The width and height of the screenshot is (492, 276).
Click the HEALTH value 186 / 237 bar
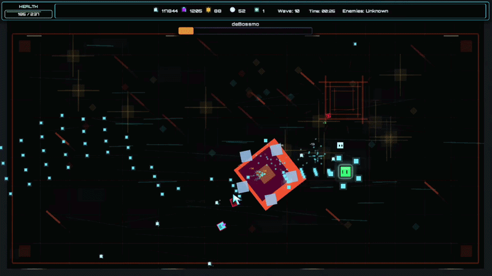(x=28, y=14)
